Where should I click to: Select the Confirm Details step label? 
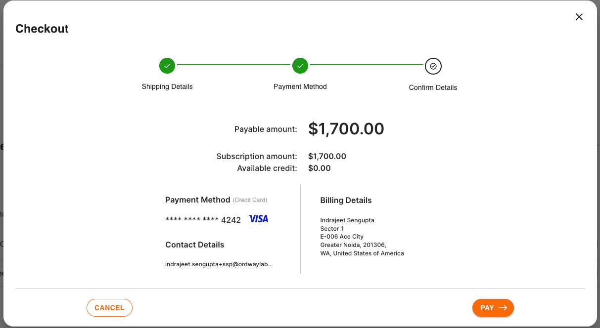coord(433,87)
